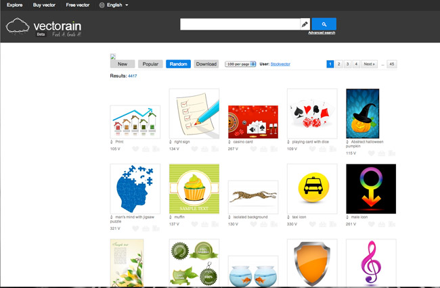Favorite the isolated background vector
Screen dimensions: 440x288
(253, 224)
